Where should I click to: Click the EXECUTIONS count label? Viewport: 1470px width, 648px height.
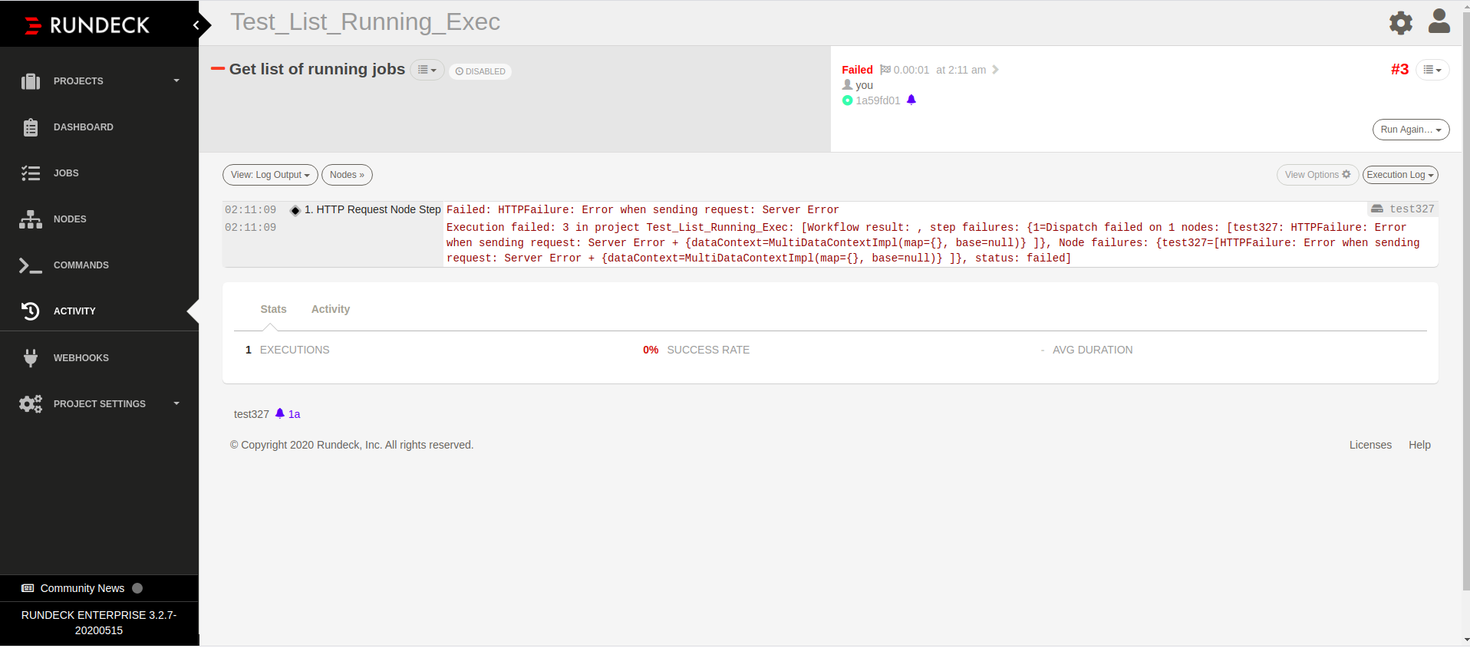295,350
